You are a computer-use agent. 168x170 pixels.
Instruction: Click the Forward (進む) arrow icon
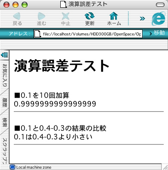[41, 16]
